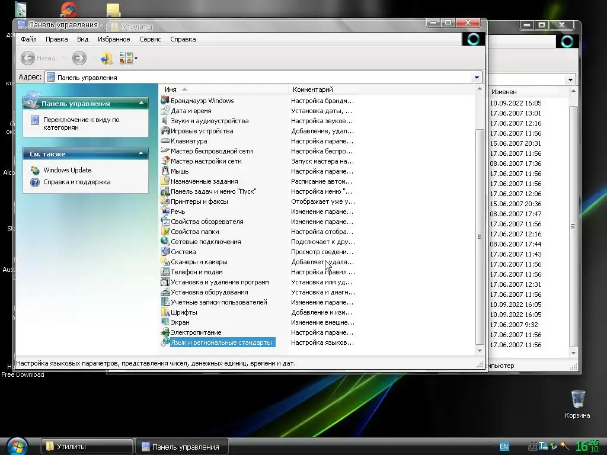
Task: Open Установка оборудования icon
Action: (x=165, y=291)
